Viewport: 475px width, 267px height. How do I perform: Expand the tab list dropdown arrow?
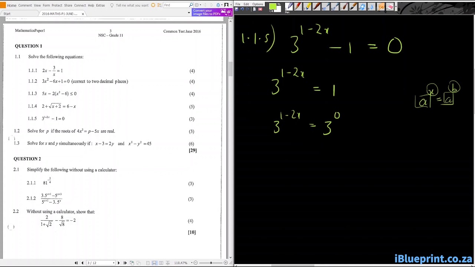[x=189, y=13]
